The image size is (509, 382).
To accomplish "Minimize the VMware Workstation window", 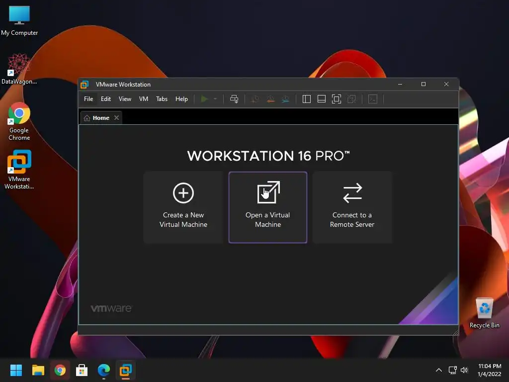I will tap(400, 84).
